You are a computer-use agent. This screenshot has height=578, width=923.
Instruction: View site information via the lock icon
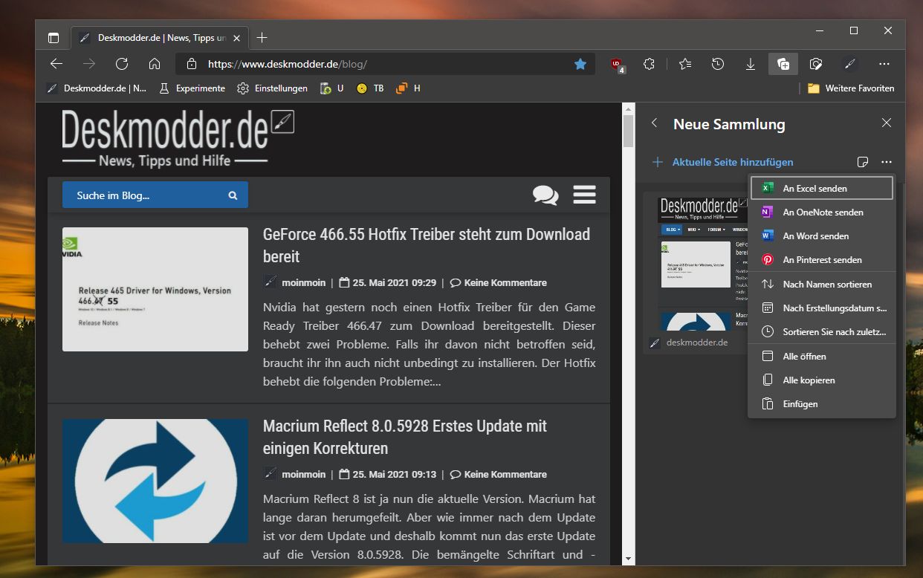(192, 64)
